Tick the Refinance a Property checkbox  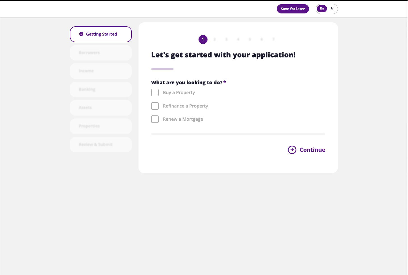tap(155, 106)
